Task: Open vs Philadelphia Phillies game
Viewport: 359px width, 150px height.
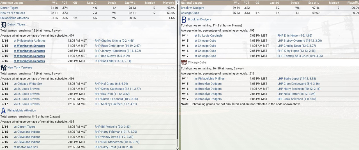Action: pos(210,79)
